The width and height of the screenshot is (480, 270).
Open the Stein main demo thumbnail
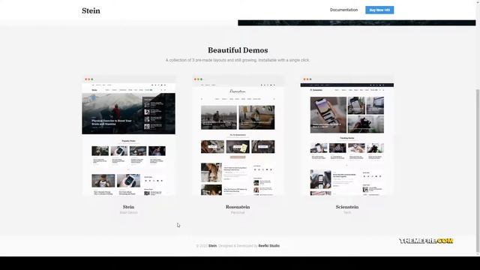pos(128,136)
